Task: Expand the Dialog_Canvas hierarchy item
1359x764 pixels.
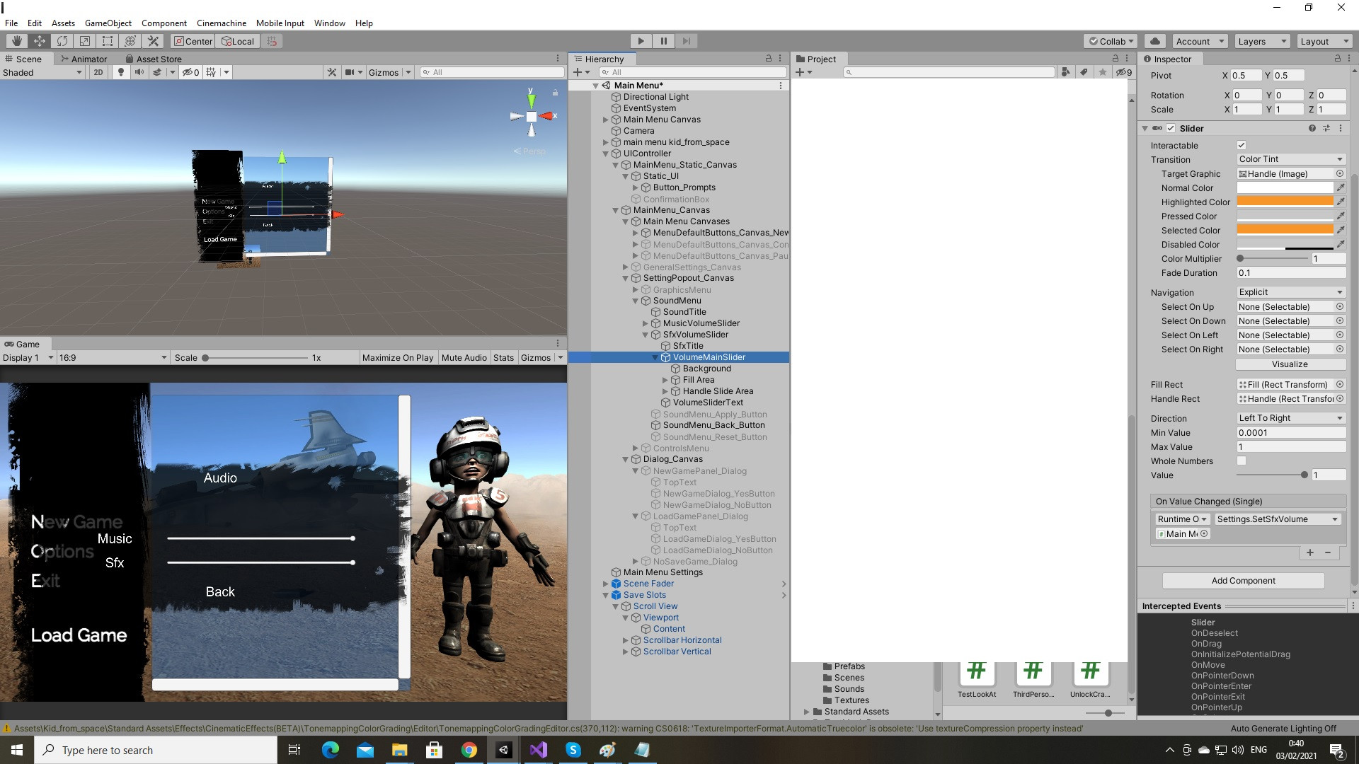Action: (x=625, y=459)
